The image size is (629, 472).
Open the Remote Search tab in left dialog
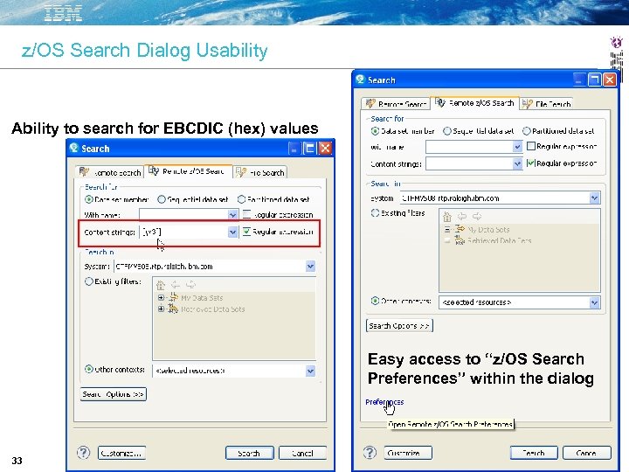click(110, 172)
